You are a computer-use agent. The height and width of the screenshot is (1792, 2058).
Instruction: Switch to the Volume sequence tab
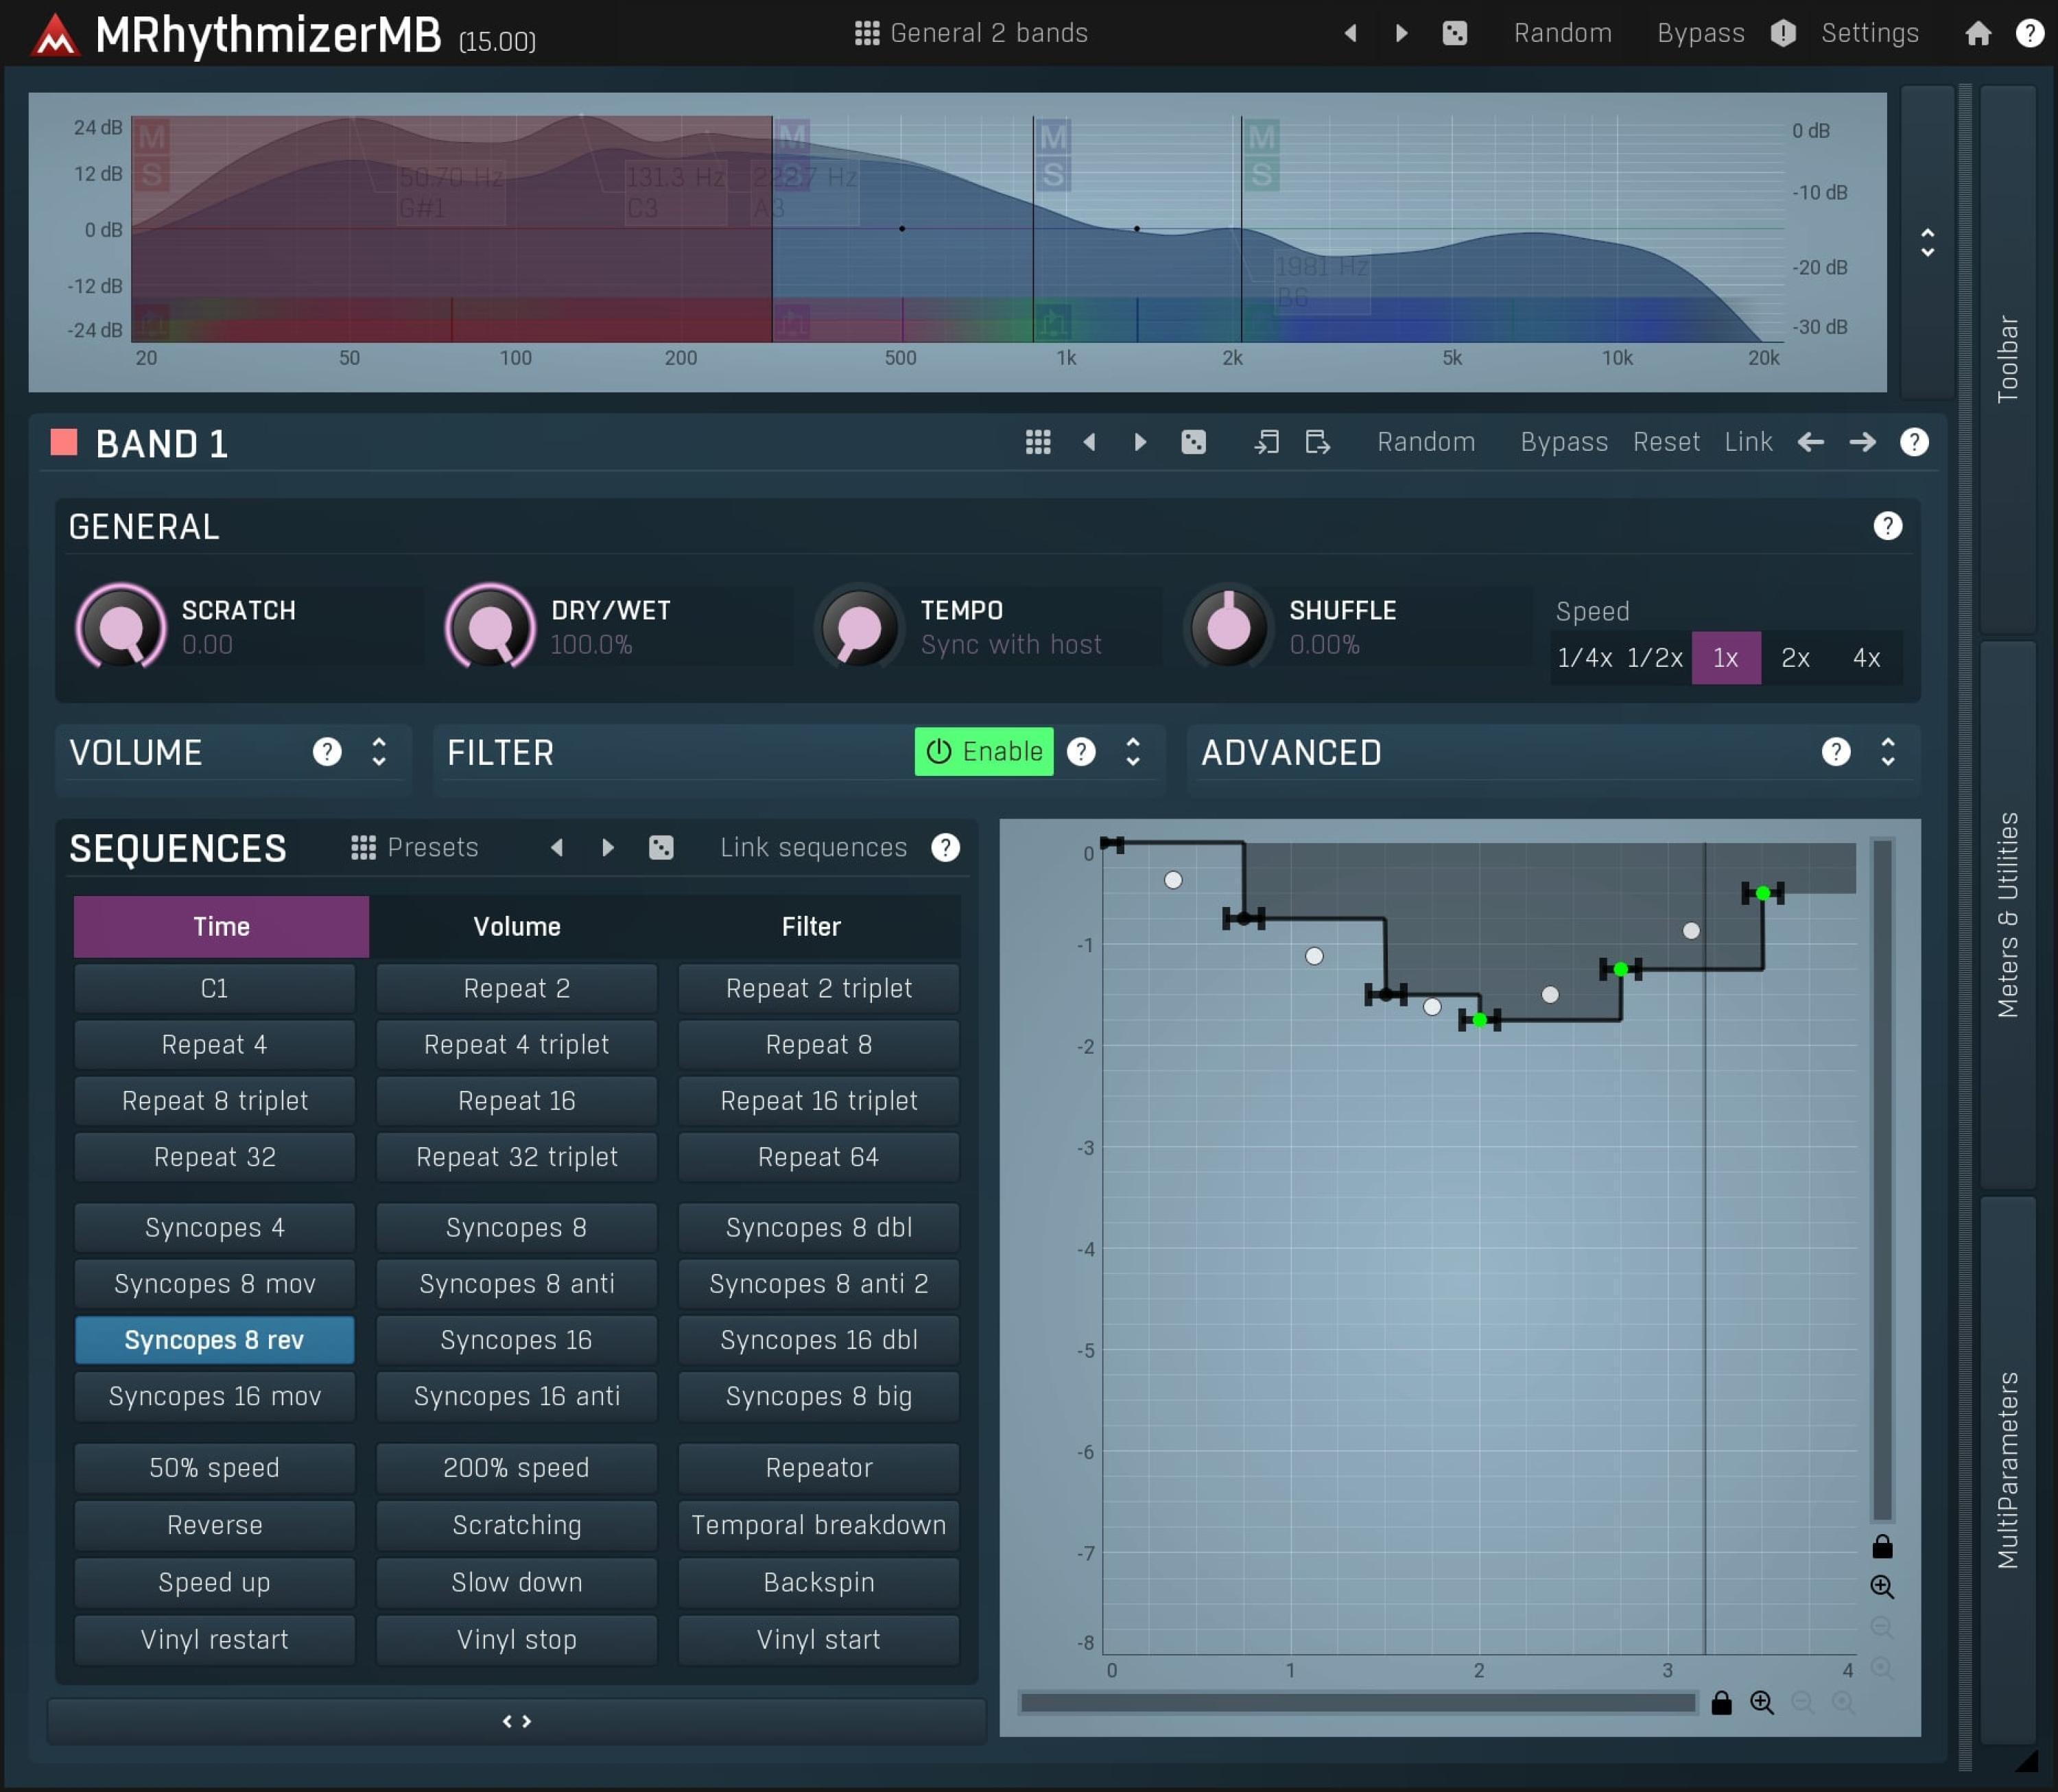[516, 926]
